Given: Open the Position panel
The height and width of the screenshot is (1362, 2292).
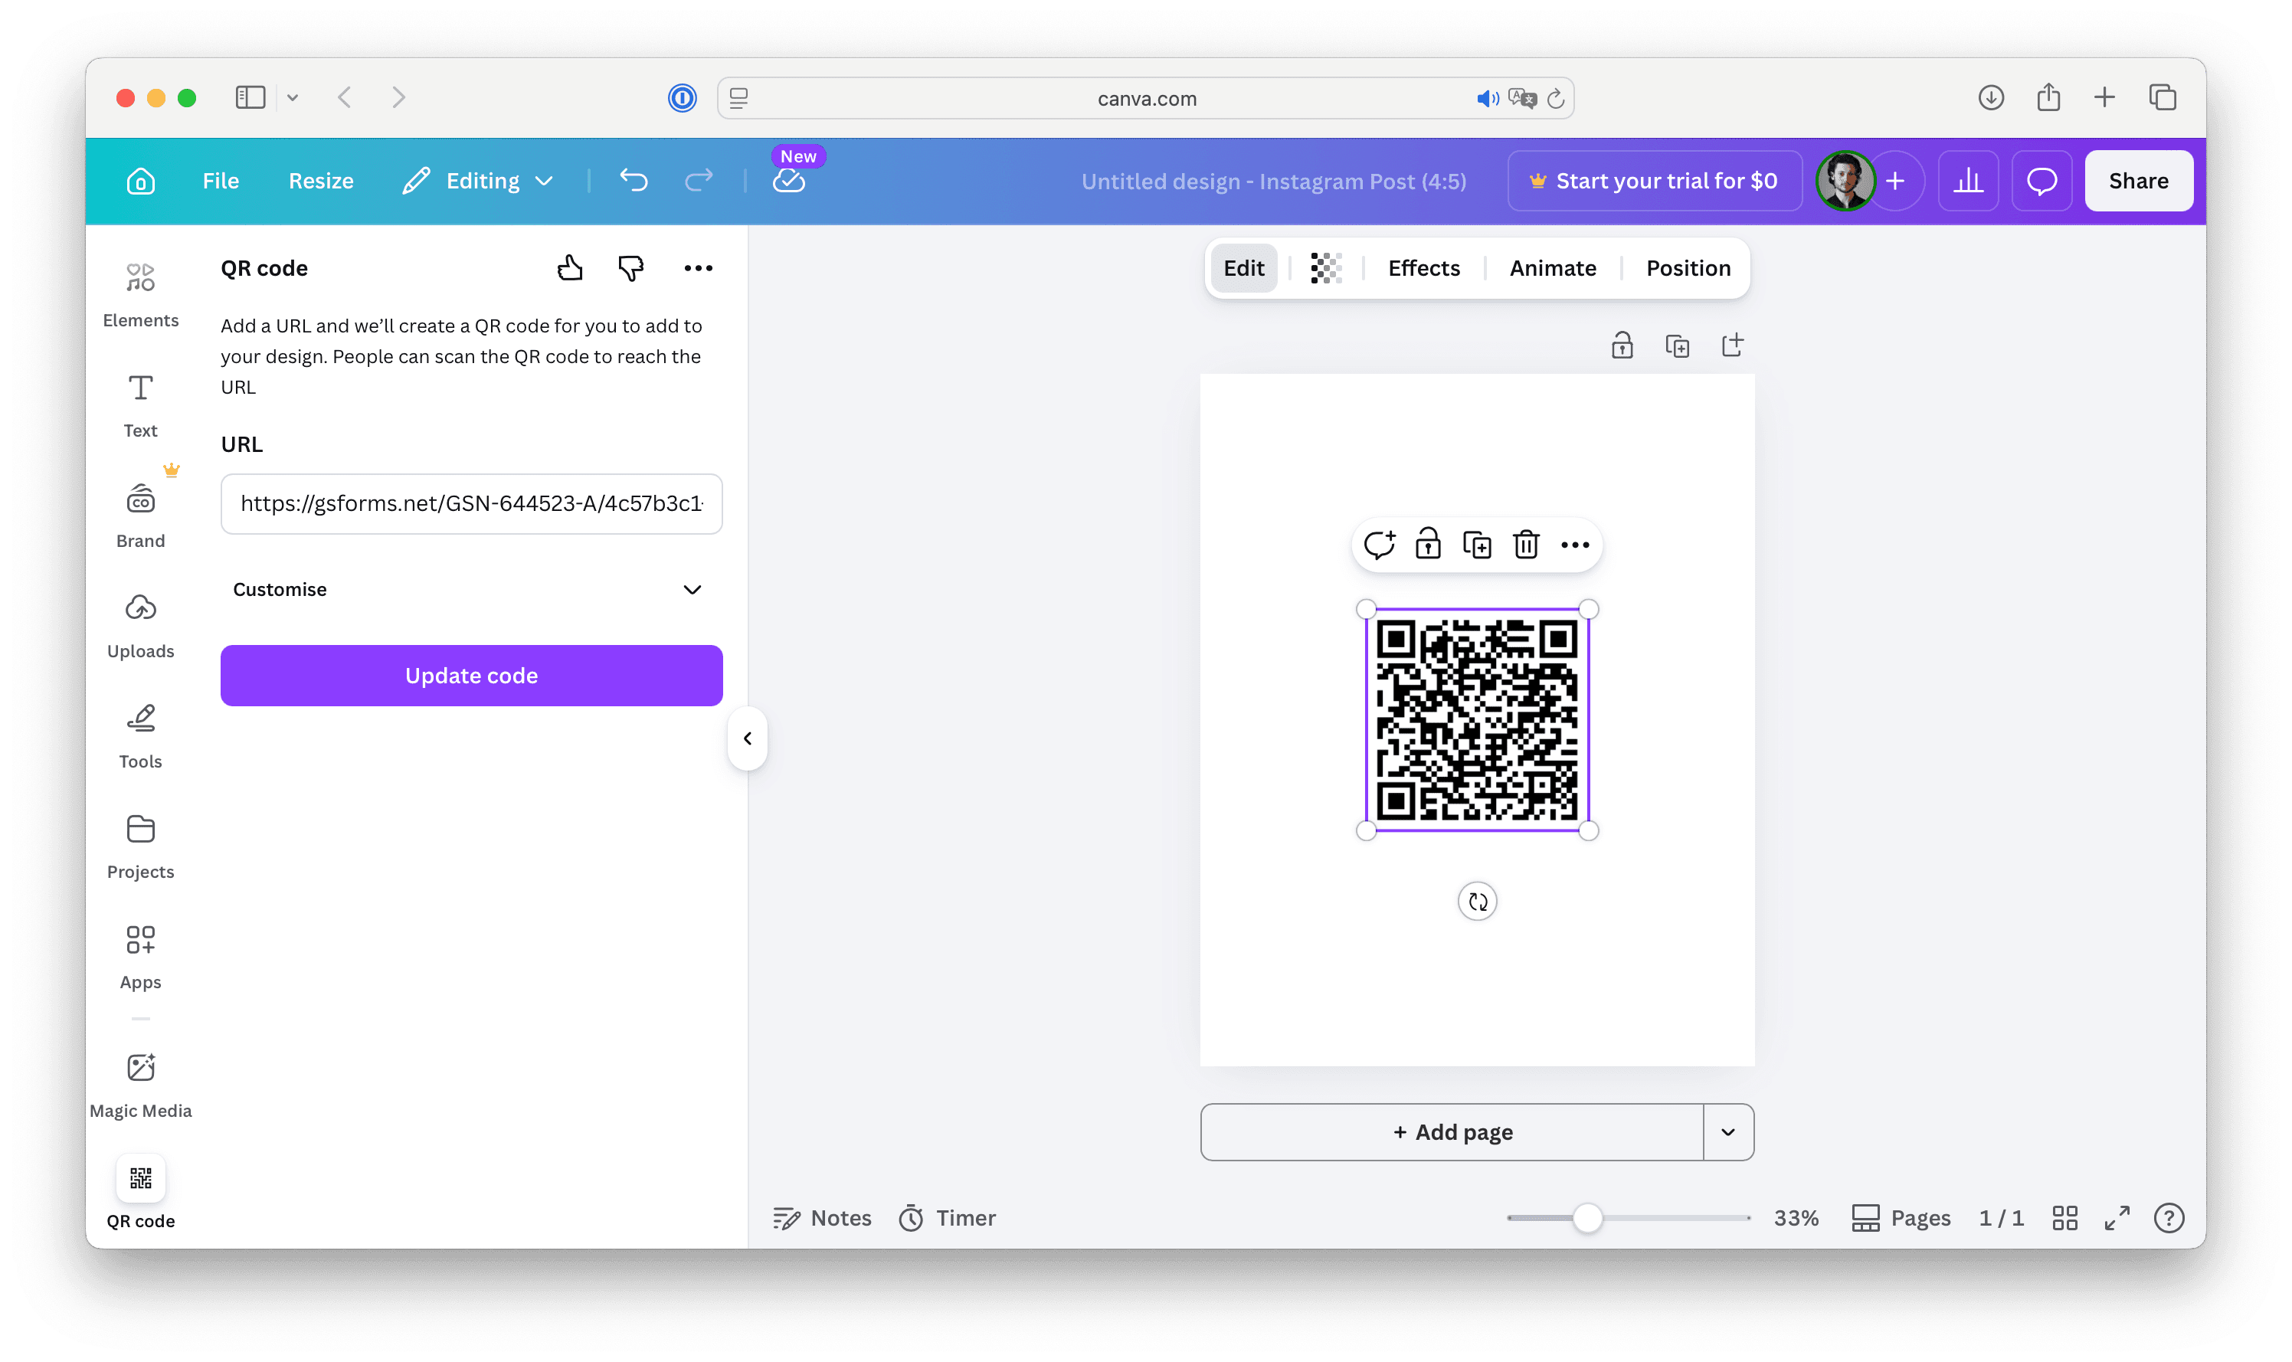Looking at the screenshot, I should point(1688,268).
